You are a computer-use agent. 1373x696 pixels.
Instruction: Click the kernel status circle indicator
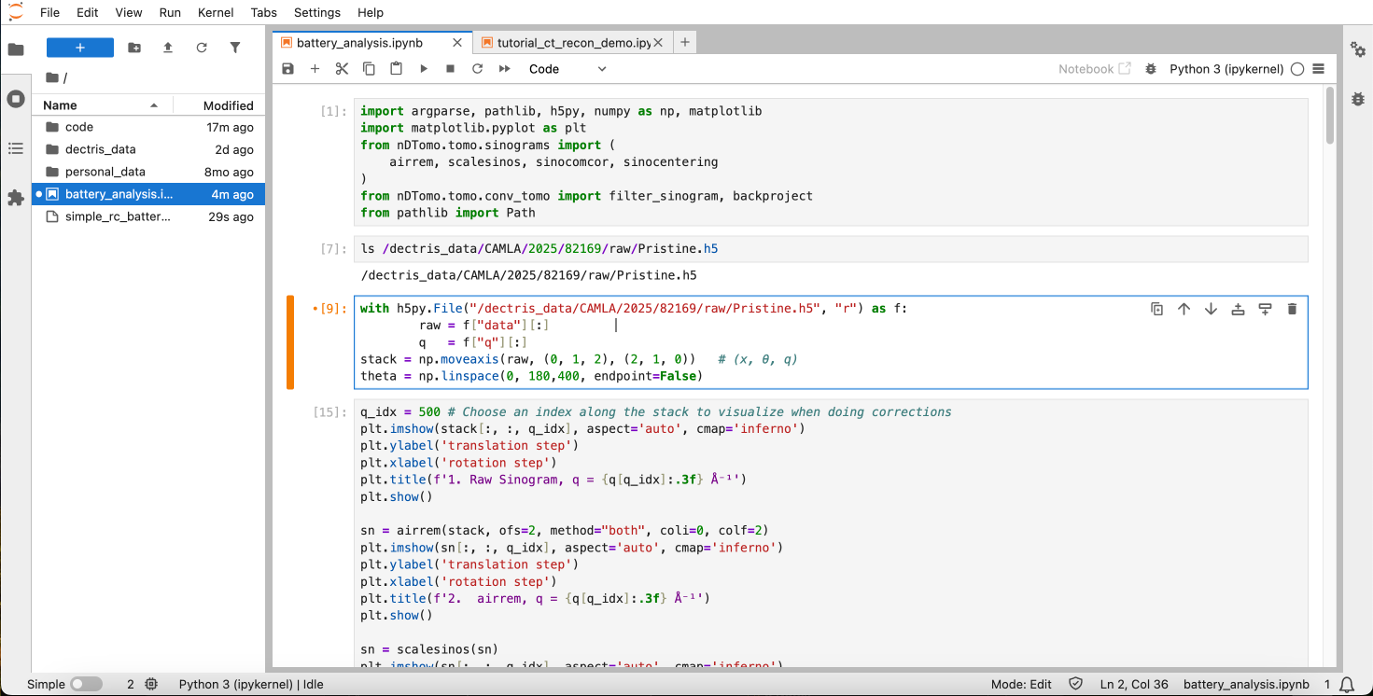click(x=1297, y=69)
